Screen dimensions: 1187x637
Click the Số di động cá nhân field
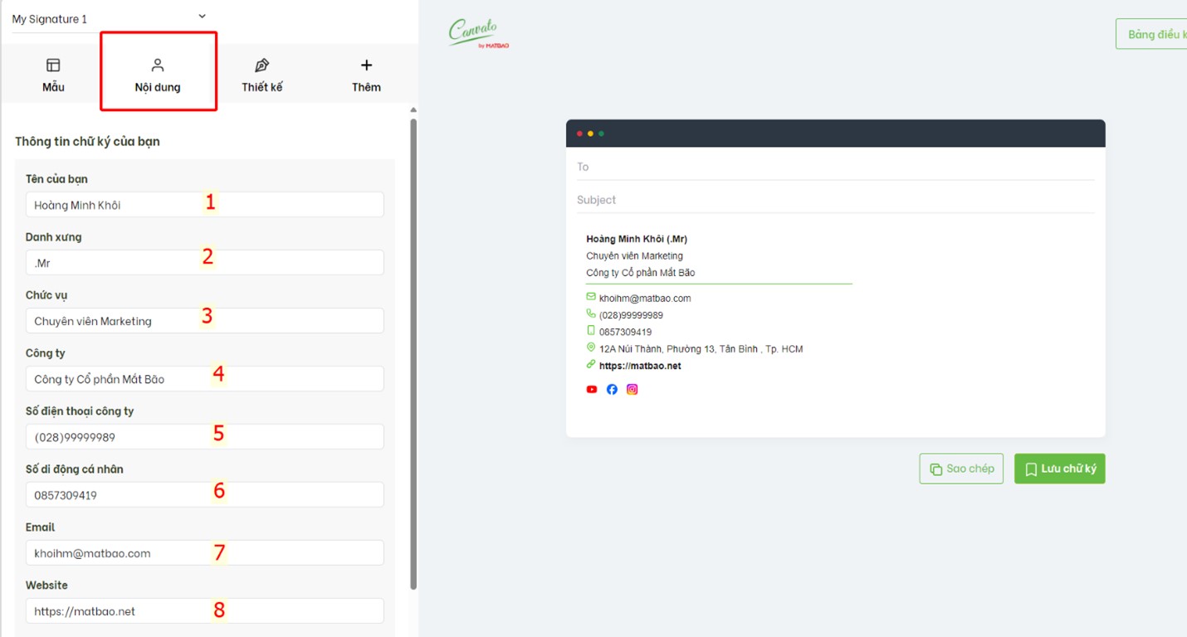click(x=204, y=495)
